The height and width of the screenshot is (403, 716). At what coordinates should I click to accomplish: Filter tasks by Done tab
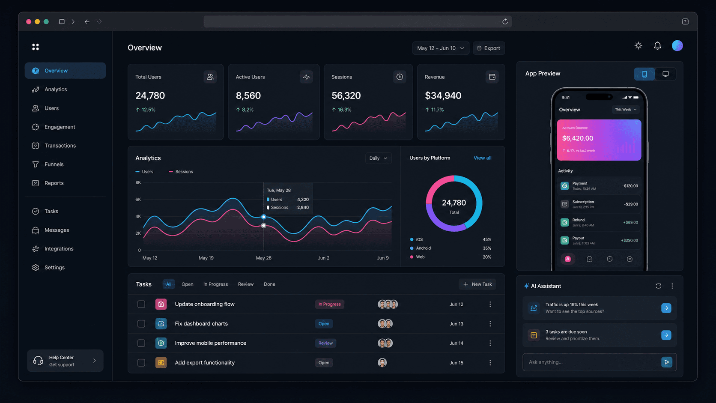point(270,284)
